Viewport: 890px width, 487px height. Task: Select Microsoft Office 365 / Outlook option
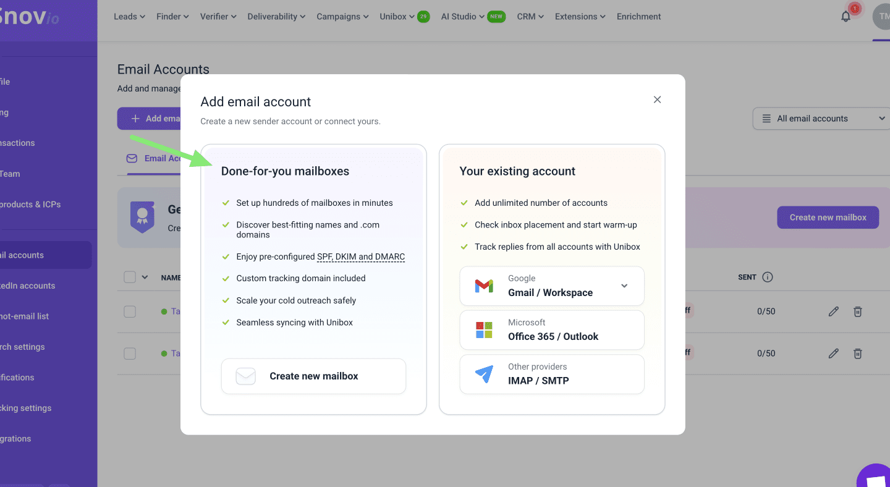[x=552, y=330]
